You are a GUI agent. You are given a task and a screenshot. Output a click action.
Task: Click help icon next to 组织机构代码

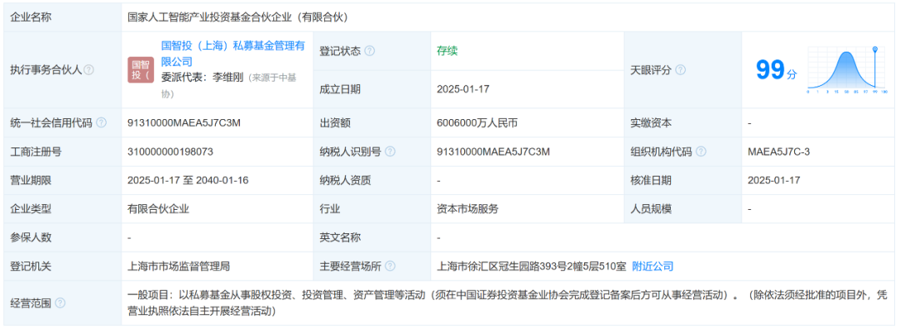701,152
